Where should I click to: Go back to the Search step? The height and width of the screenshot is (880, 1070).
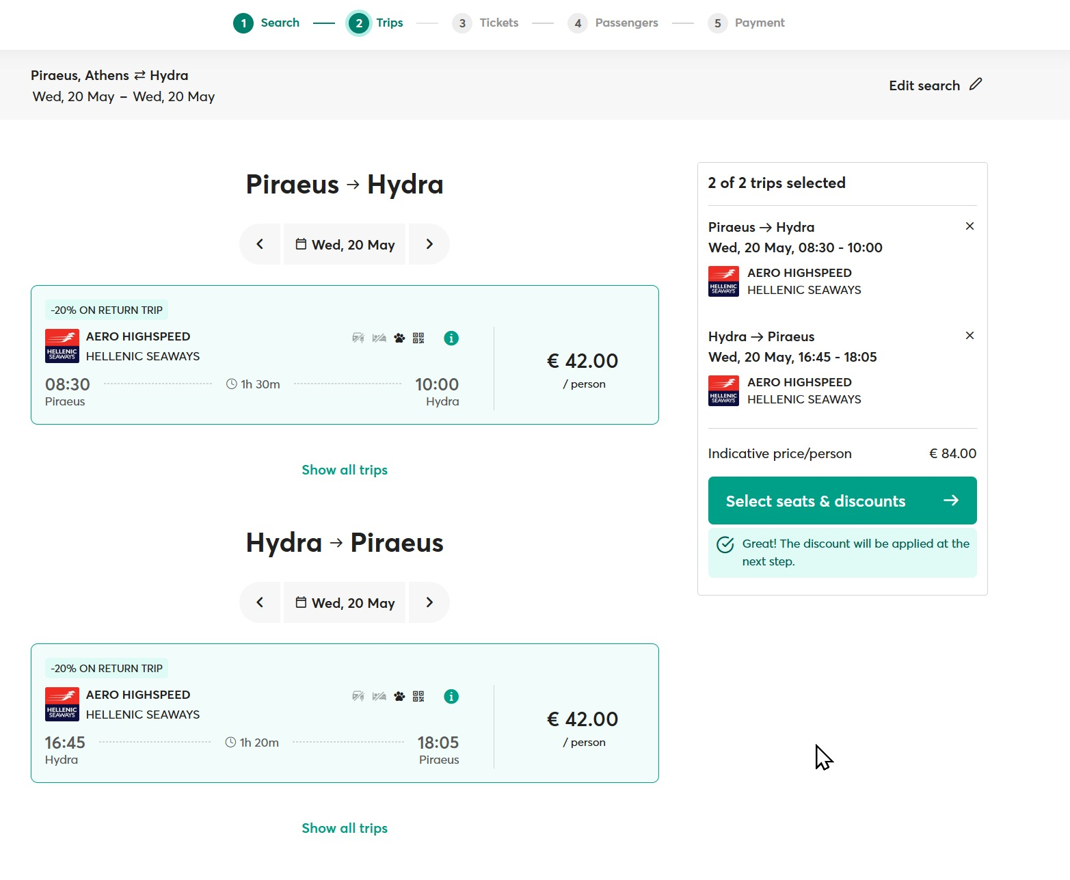tap(267, 23)
